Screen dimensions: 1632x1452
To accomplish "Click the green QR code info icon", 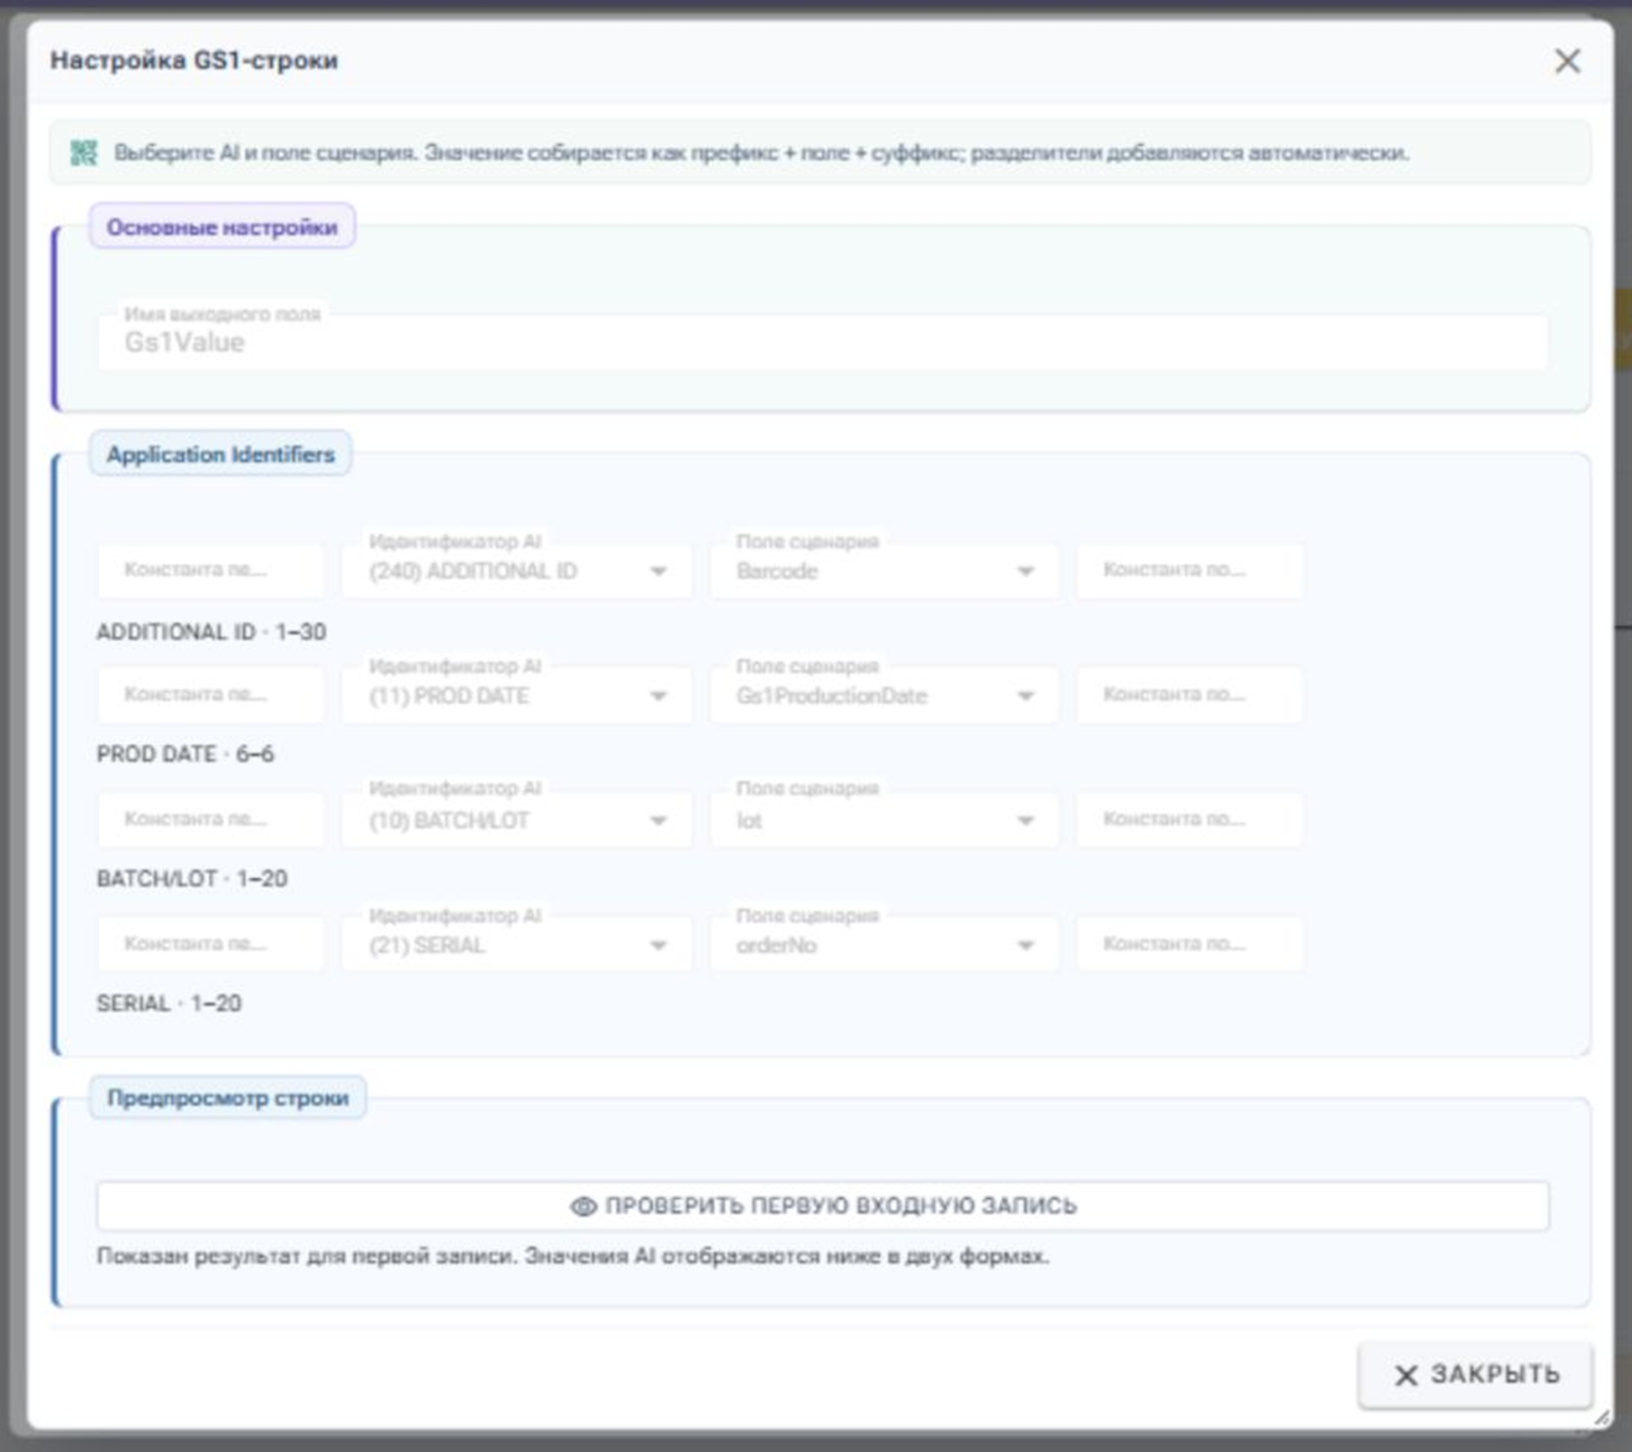I will (84, 153).
